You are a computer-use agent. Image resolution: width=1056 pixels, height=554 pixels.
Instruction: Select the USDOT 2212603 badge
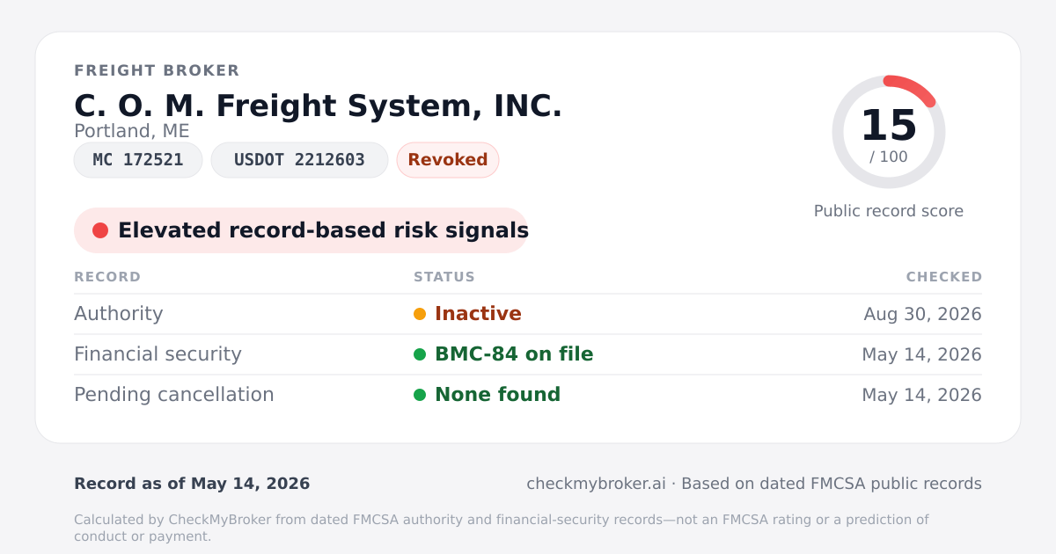click(x=299, y=160)
